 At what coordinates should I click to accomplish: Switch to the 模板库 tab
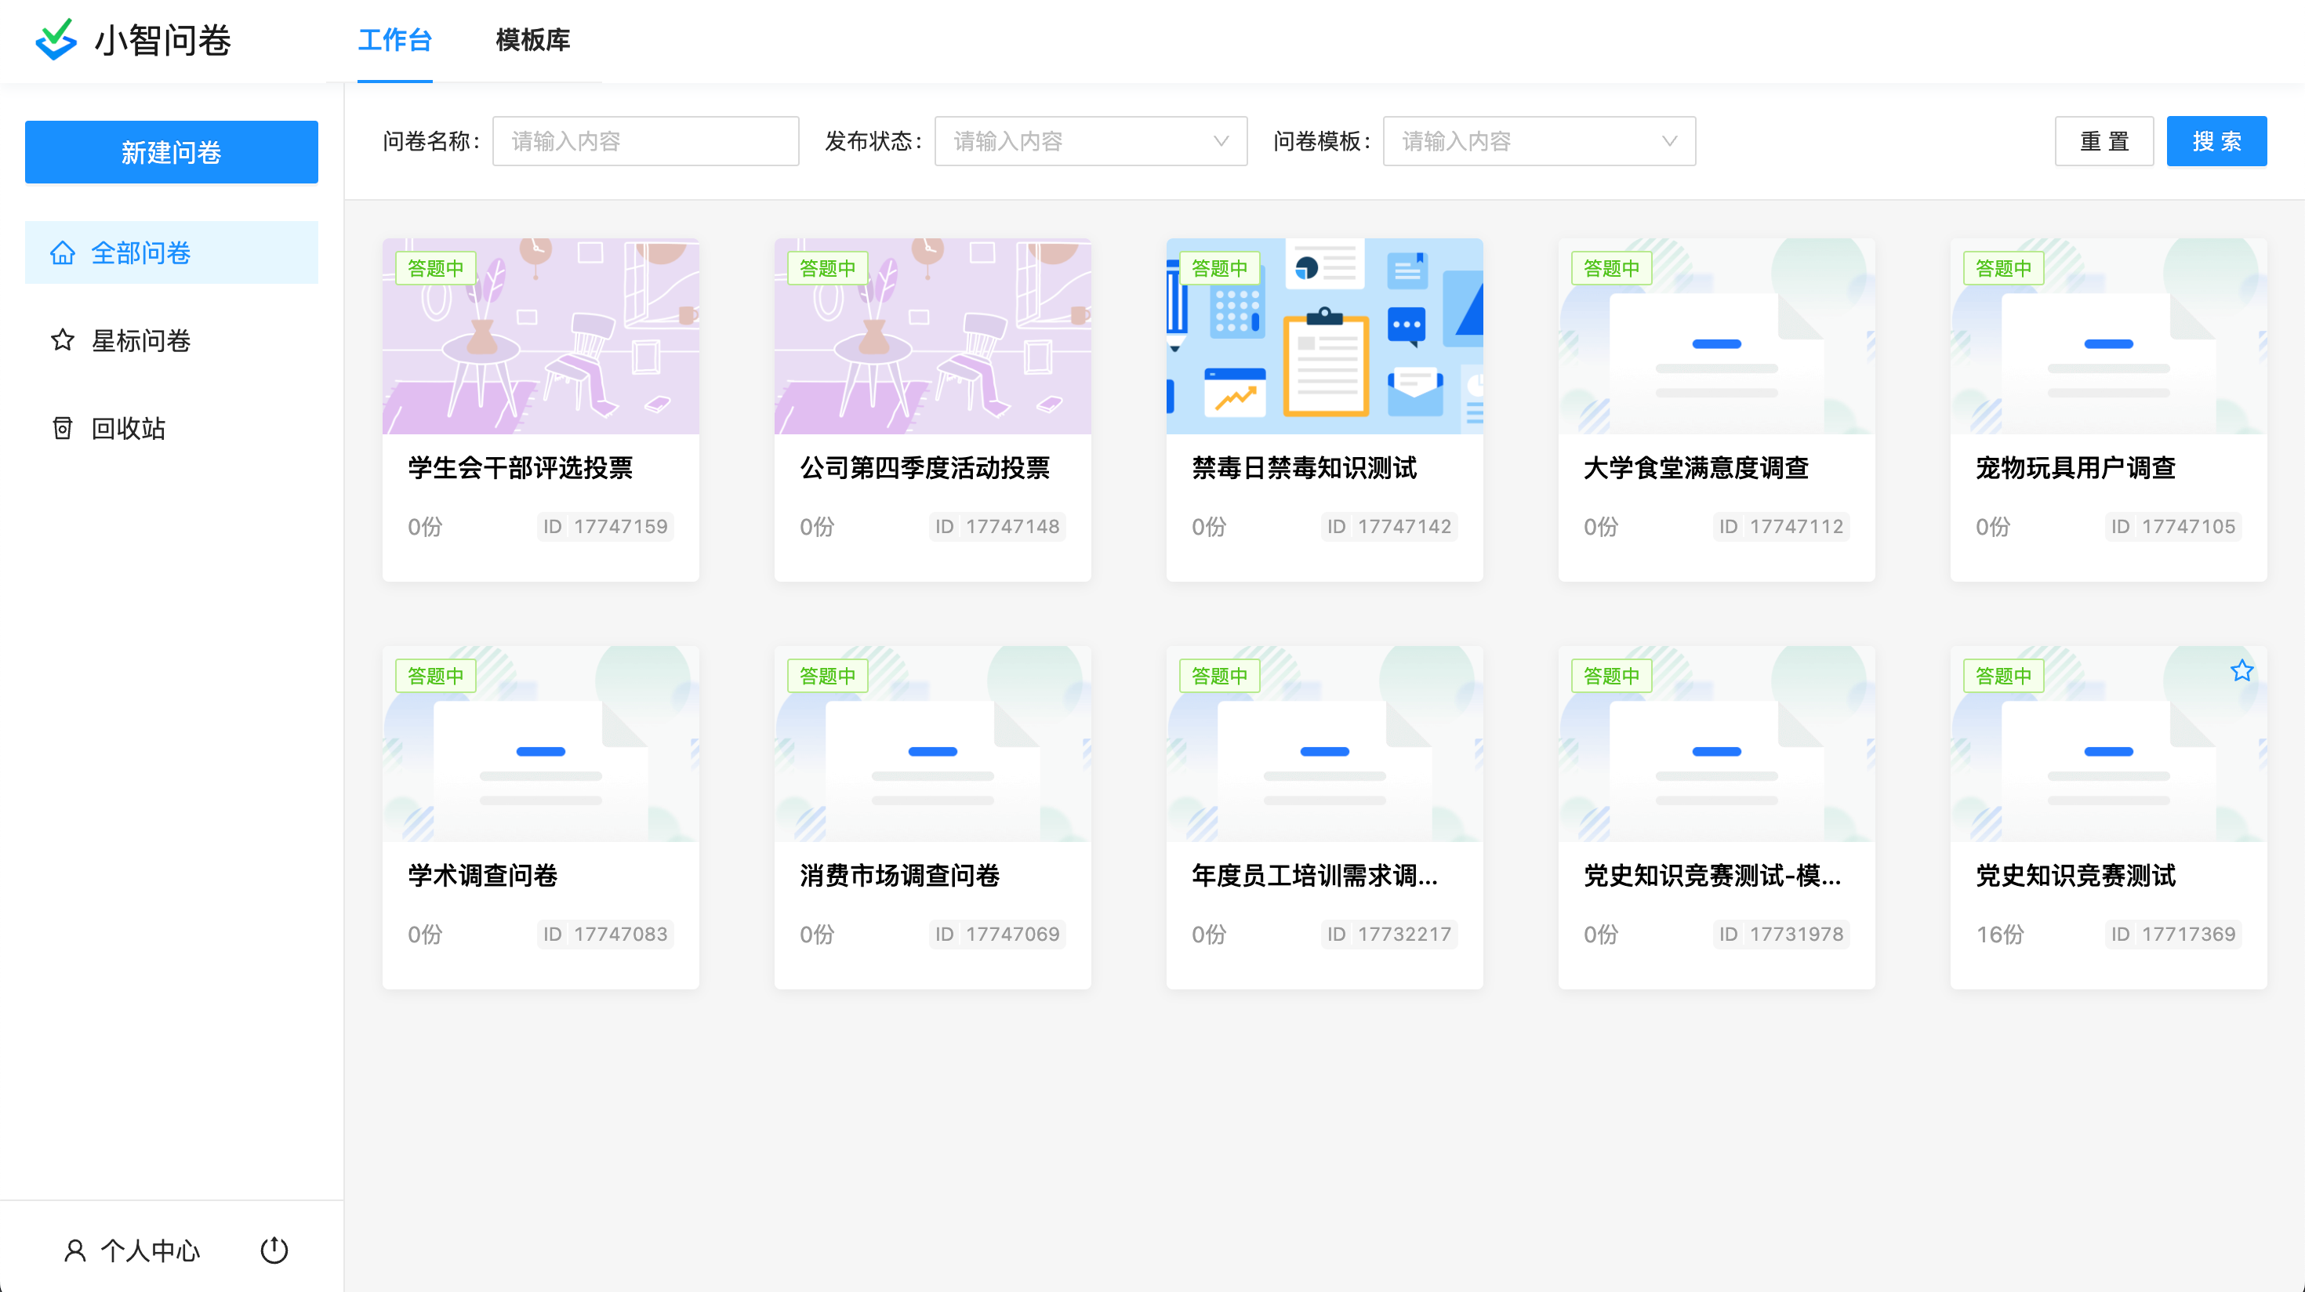(532, 40)
